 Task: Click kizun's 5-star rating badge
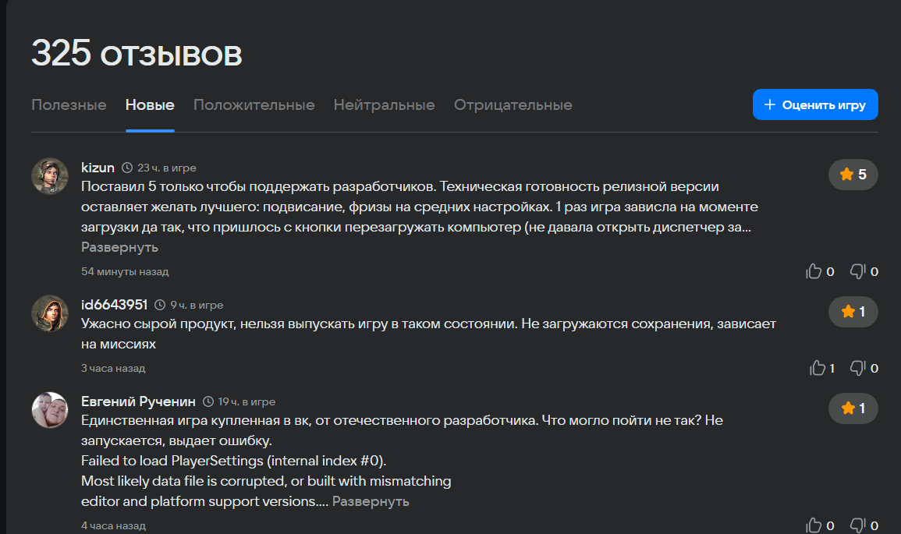pos(853,175)
